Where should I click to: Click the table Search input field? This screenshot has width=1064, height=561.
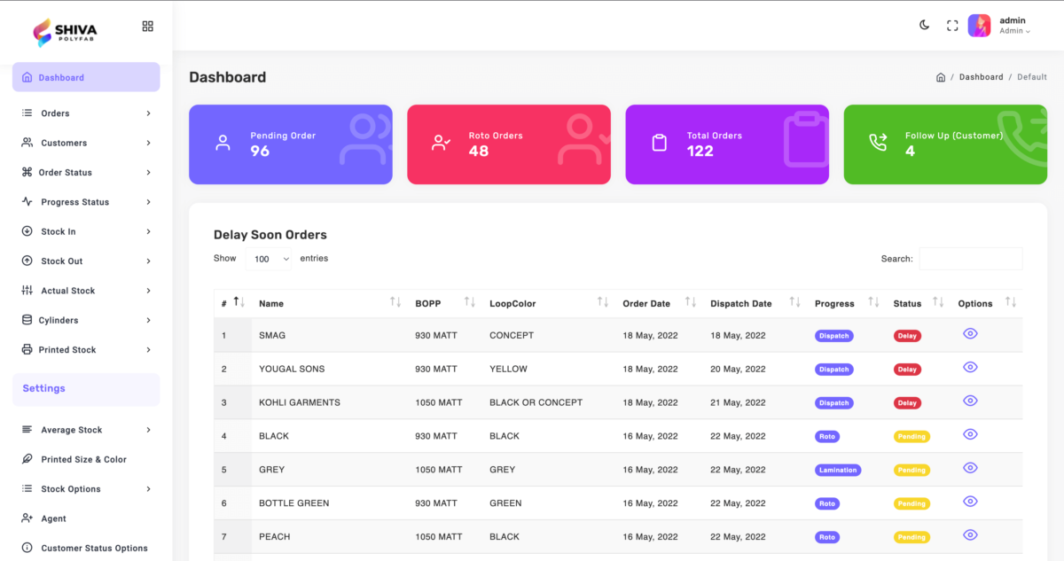pyautogui.click(x=970, y=259)
